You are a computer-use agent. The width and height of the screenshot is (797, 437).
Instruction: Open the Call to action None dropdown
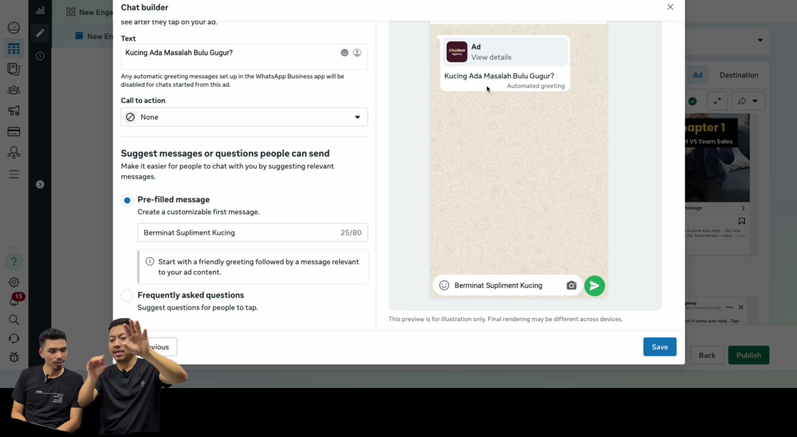click(244, 117)
